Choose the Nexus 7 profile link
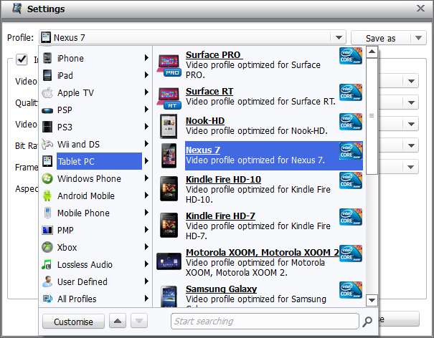 (x=203, y=150)
